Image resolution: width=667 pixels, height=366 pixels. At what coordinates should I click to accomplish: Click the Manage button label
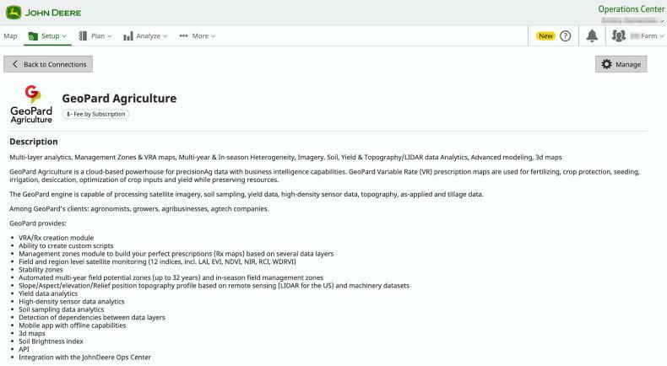pyautogui.click(x=627, y=64)
